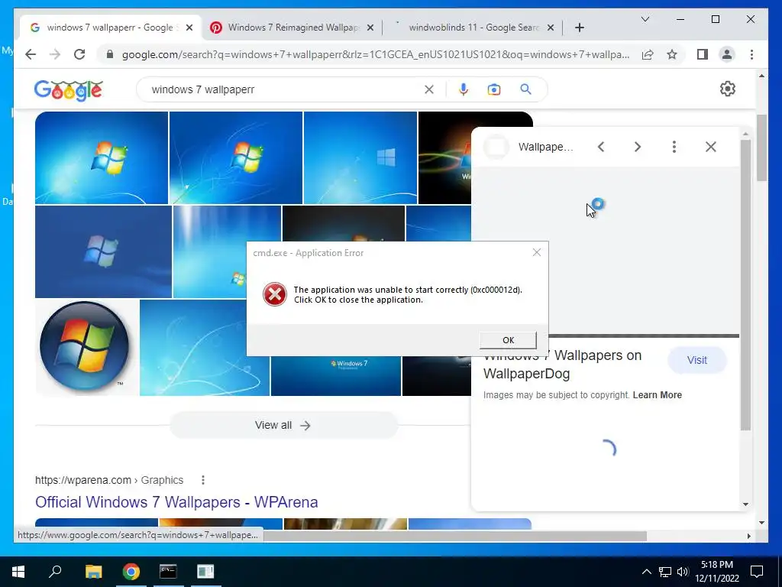This screenshot has height=587, width=782.
Task: Switch to the Command Prompt taskbar item
Action: [168, 572]
